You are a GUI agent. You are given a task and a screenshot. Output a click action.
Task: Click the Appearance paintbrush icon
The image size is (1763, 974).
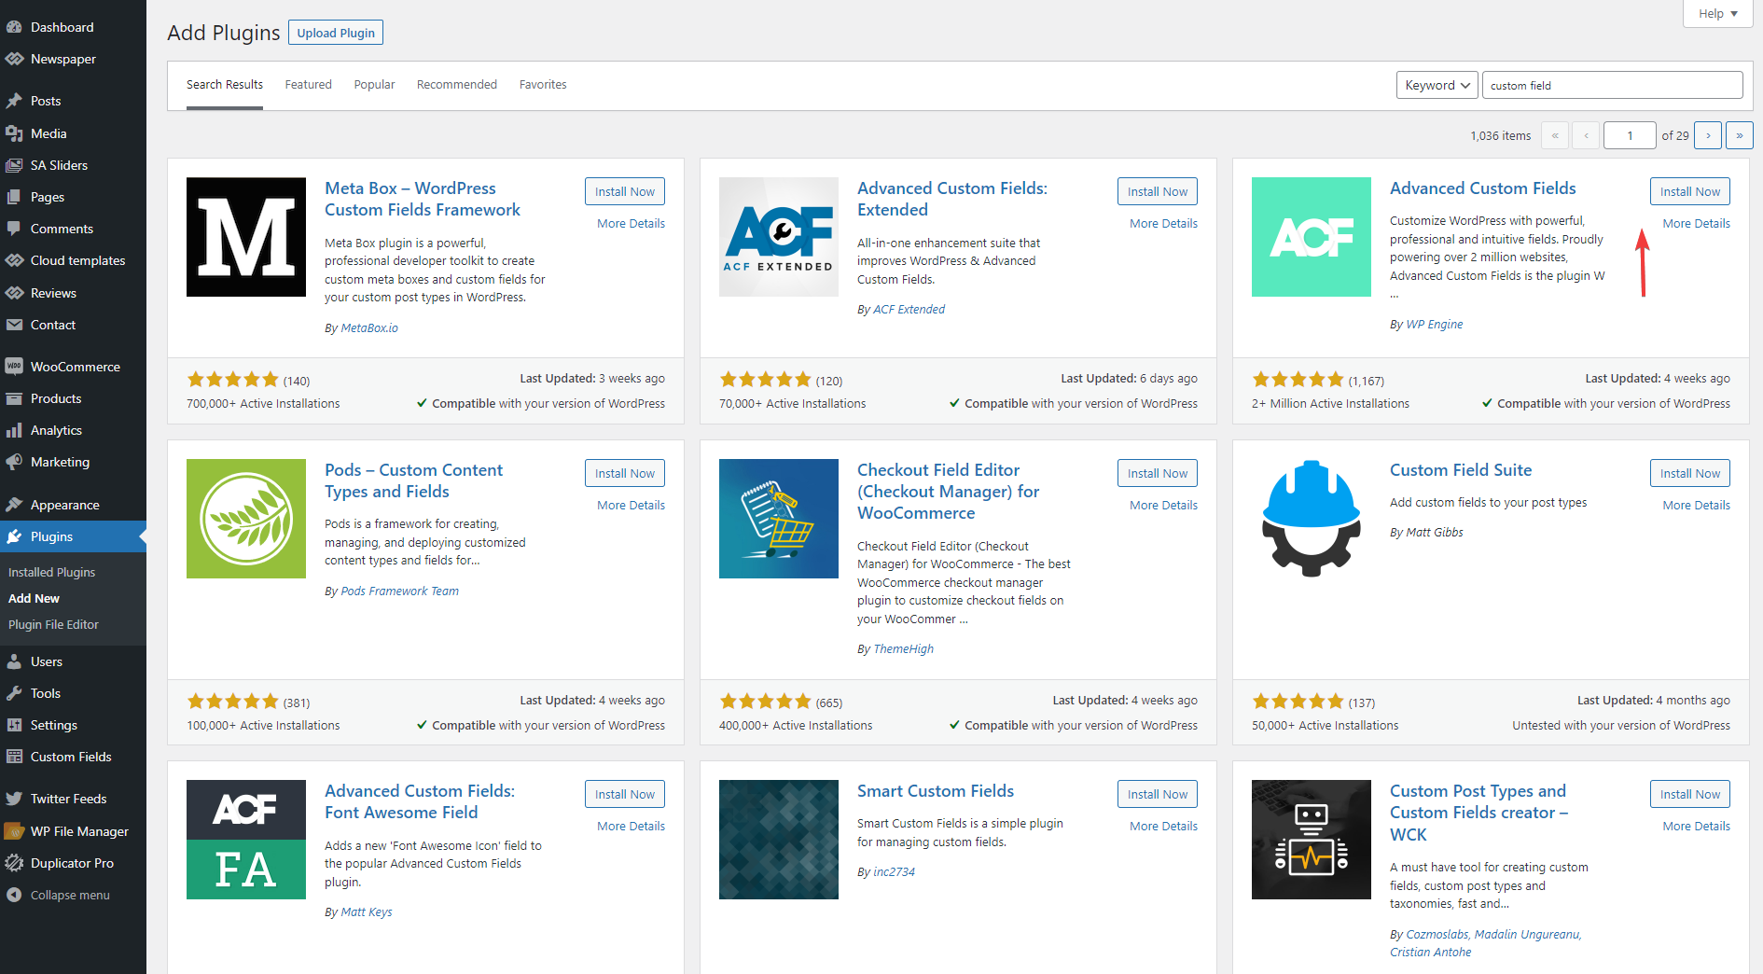coord(14,505)
